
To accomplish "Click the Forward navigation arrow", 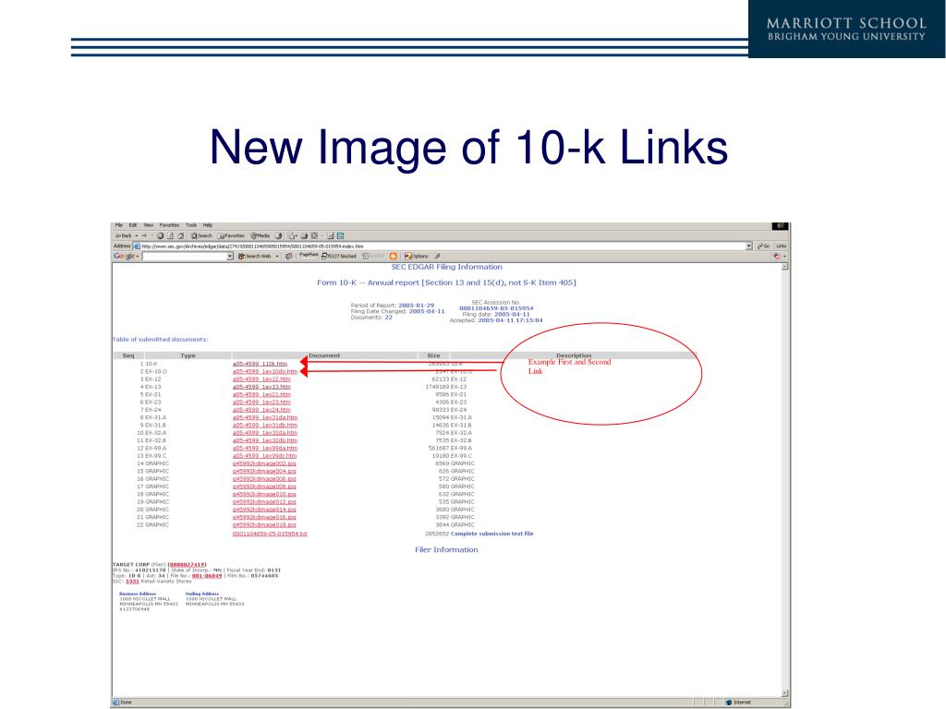I will pos(145,235).
